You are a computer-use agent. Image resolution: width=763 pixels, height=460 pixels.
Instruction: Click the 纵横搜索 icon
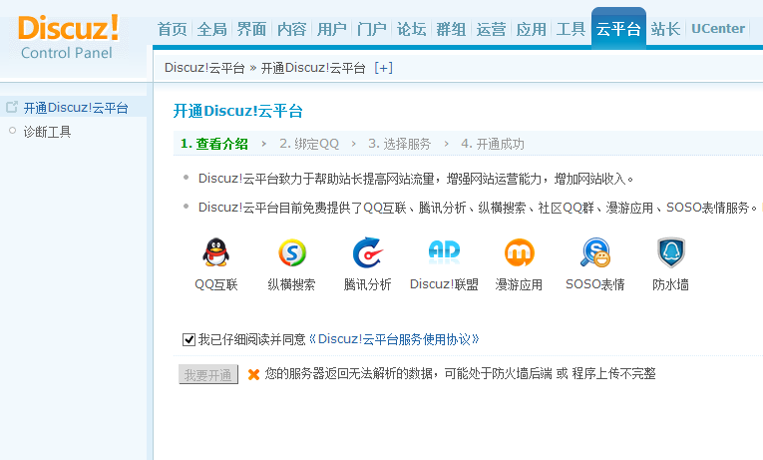point(292,252)
